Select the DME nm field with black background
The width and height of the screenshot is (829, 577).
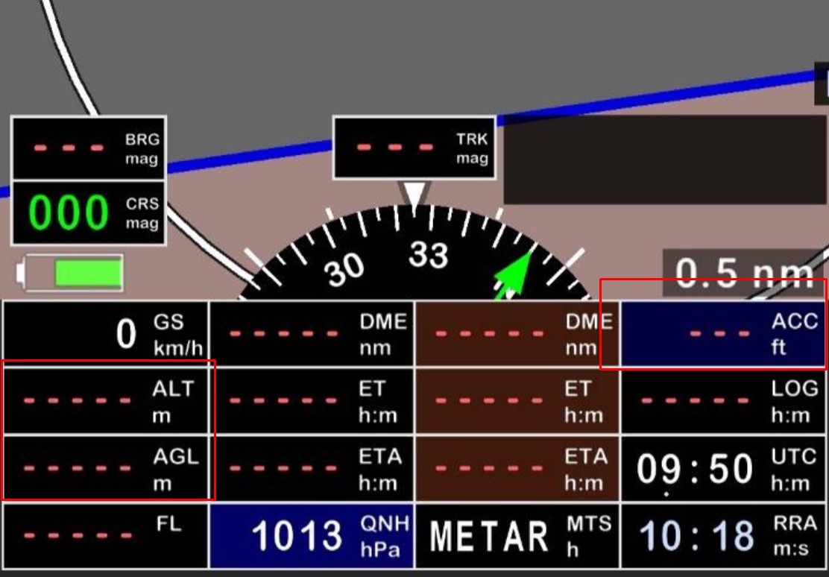pyautogui.click(x=312, y=334)
